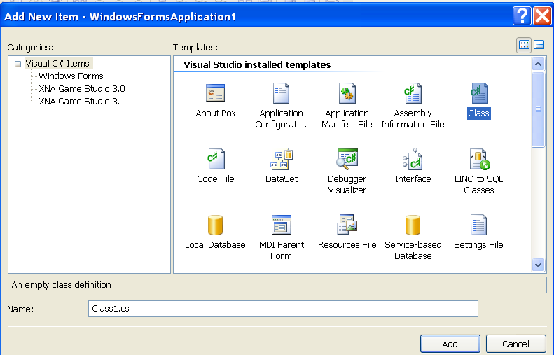Click the 'An empty class definition' description
This screenshot has height=355, width=554.
click(x=62, y=285)
